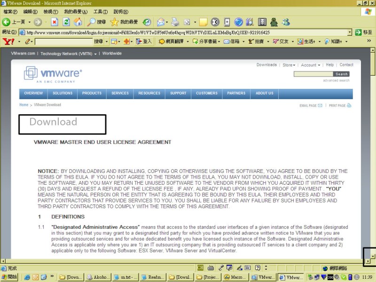Switch to the sn.txt taskbar button

pos(125,277)
